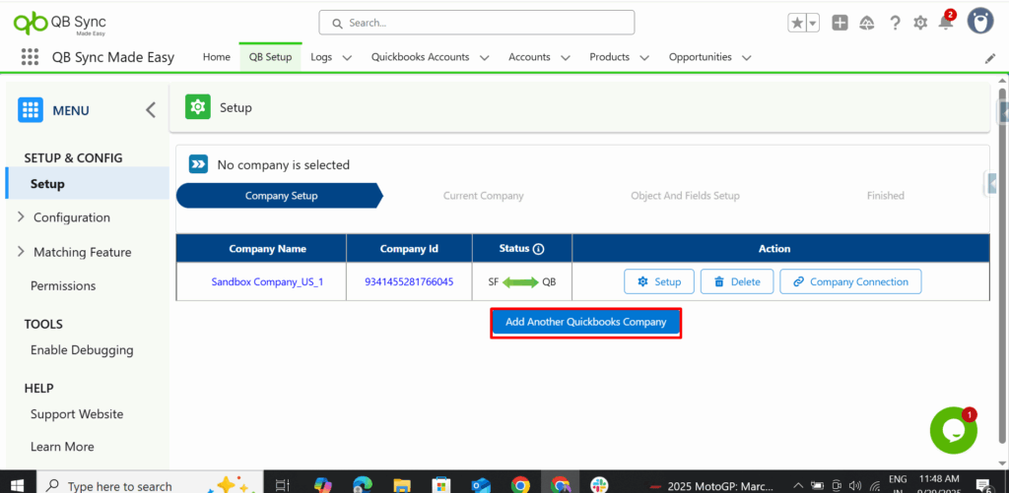
Task: Click the page vertical scrollbar
Action: click(x=1002, y=264)
